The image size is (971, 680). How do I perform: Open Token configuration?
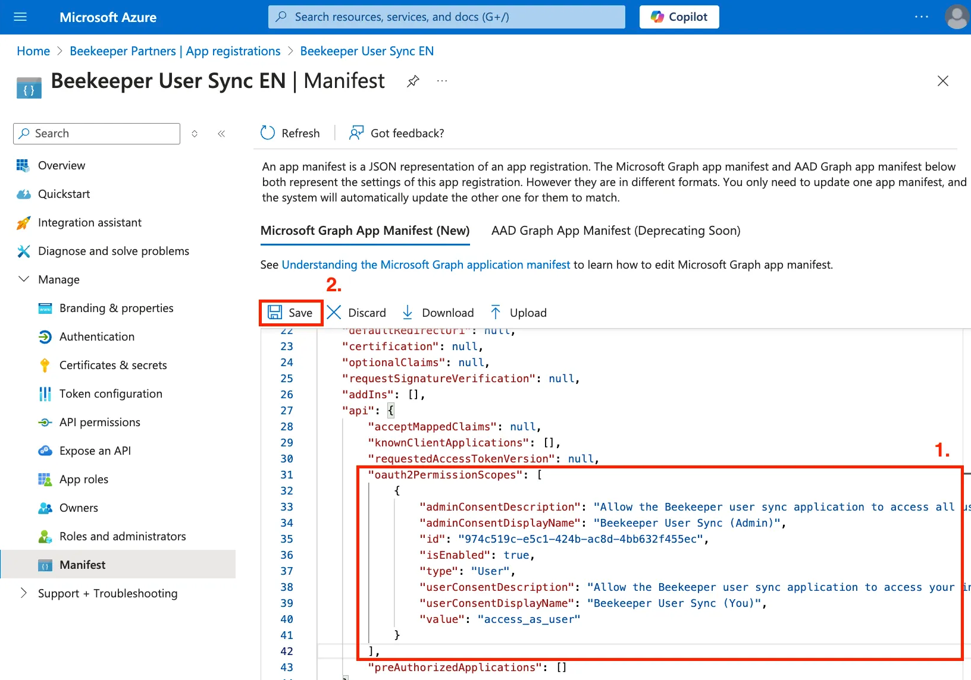[x=111, y=393]
